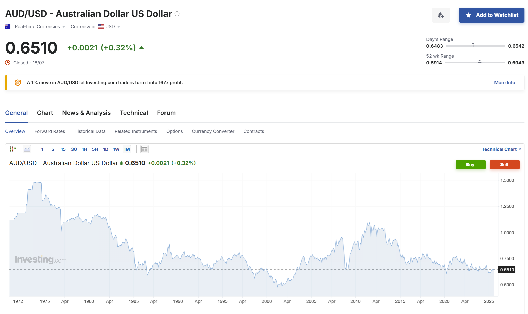The image size is (528, 314).
Task: Select the 1D chart interval
Action: pyautogui.click(x=106, y=149)
